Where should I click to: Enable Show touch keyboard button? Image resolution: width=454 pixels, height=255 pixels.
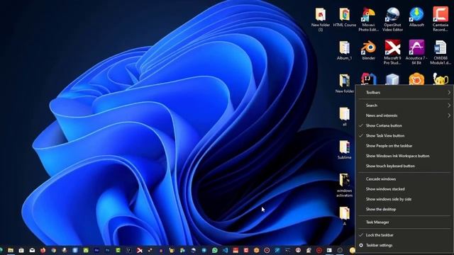click(x=404, y=166)
